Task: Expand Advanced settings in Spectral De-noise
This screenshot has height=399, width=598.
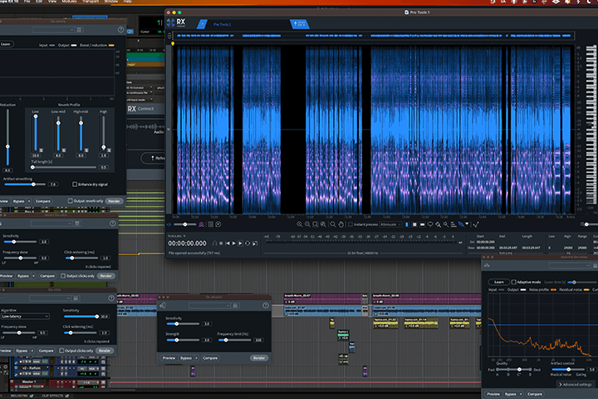Action: (x=575, y=384)
